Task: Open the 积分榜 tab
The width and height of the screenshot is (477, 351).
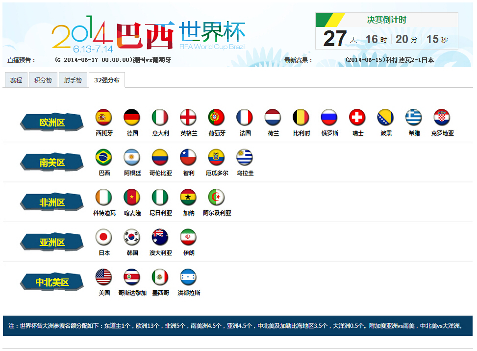Action: pyautogui.click(x=44, y=80)
